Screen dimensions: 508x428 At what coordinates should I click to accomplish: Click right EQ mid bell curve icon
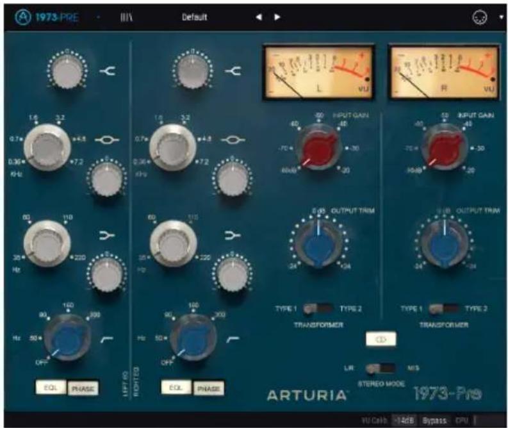[x=233, y=140]
